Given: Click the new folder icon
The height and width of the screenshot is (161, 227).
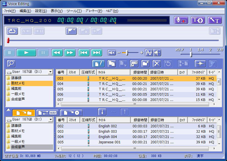Looking at the screenshot, I should (145, 64).
